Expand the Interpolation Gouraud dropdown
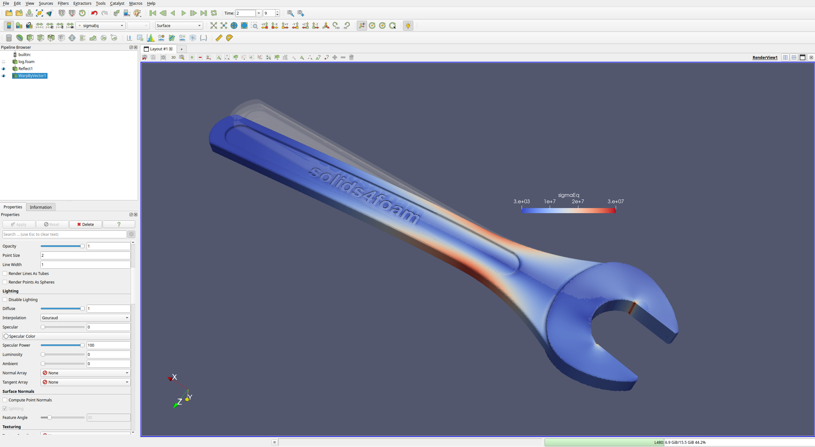This screenshot has width=815, height=447. [x=85, y=318]
